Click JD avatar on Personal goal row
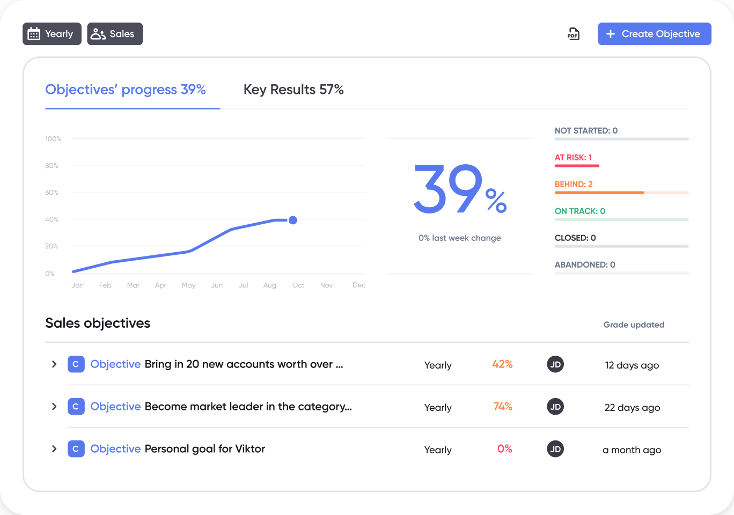Screen dimensions: 734x515 555,449
